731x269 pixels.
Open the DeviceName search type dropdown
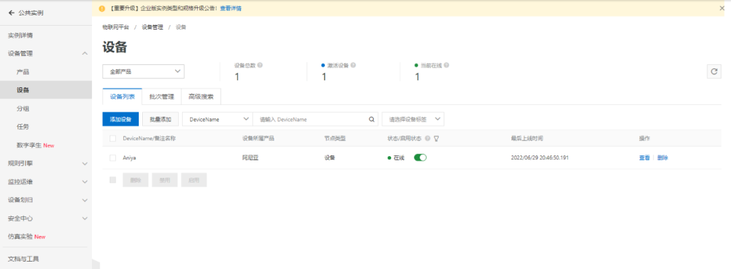(x=217, y=119)
